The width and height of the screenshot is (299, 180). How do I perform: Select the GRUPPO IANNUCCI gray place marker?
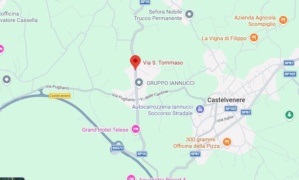point(139,83)
